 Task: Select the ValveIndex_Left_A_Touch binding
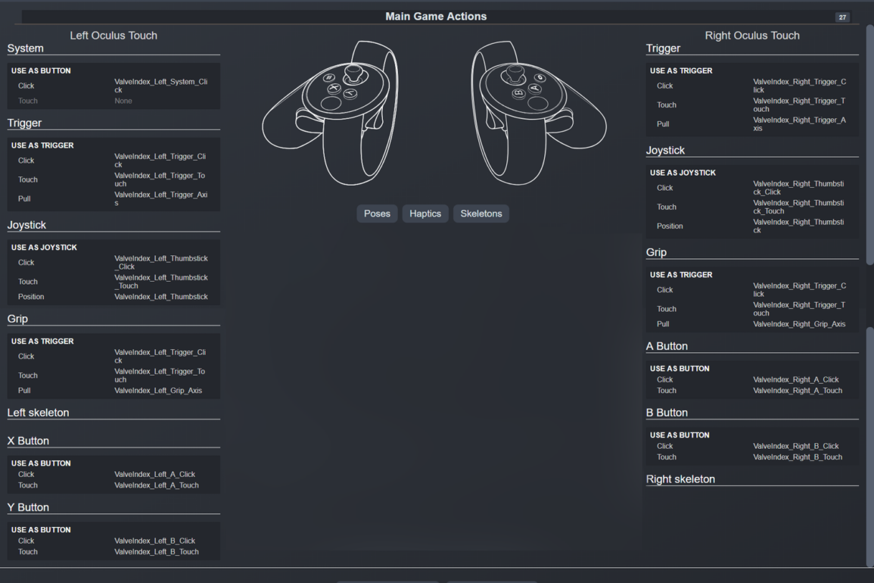pyautogui.click(x=157, y=485)
